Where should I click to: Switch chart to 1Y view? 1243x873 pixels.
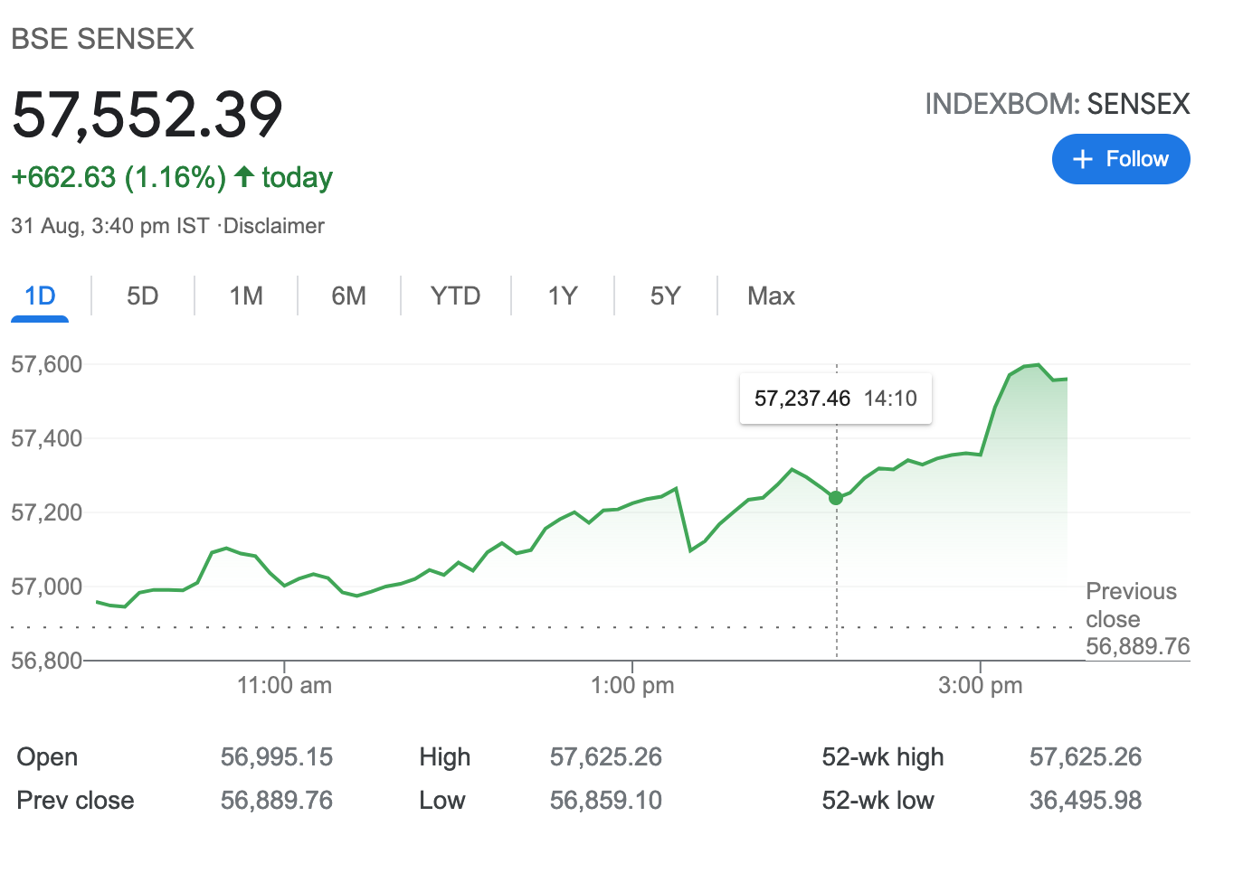pyautogui.click(x=562, y=296)
